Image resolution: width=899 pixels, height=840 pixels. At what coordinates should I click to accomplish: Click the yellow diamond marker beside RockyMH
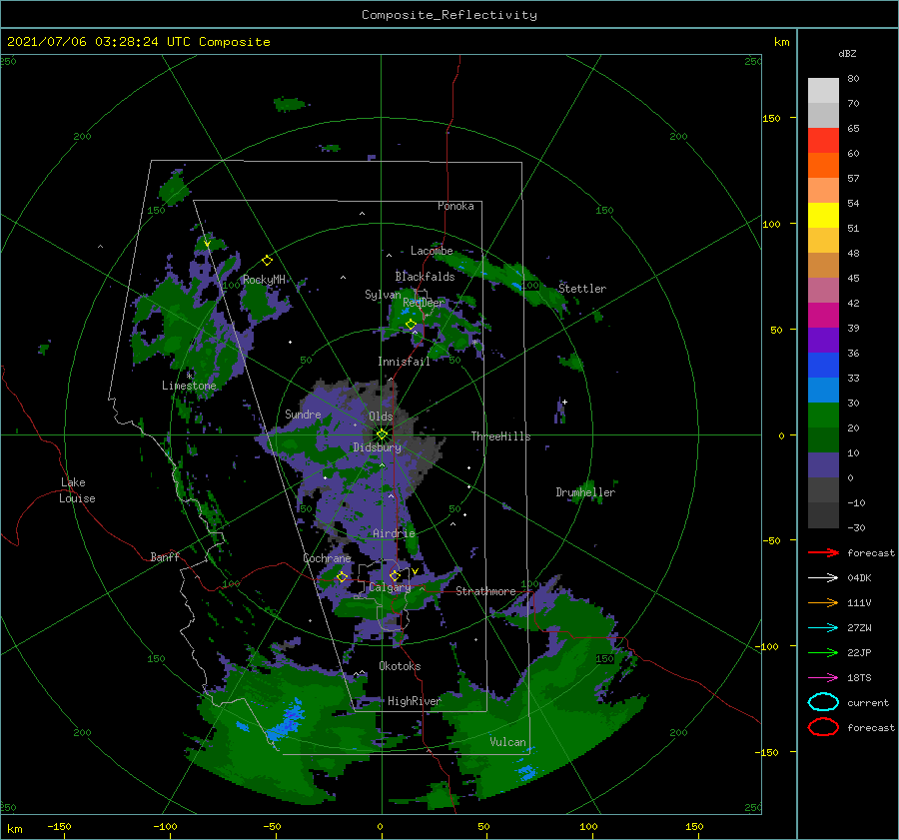tap(267, 261)
